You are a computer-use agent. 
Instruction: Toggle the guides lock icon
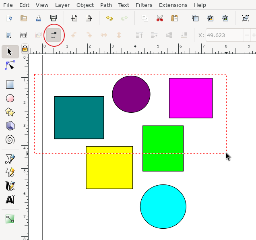(25, 48)
